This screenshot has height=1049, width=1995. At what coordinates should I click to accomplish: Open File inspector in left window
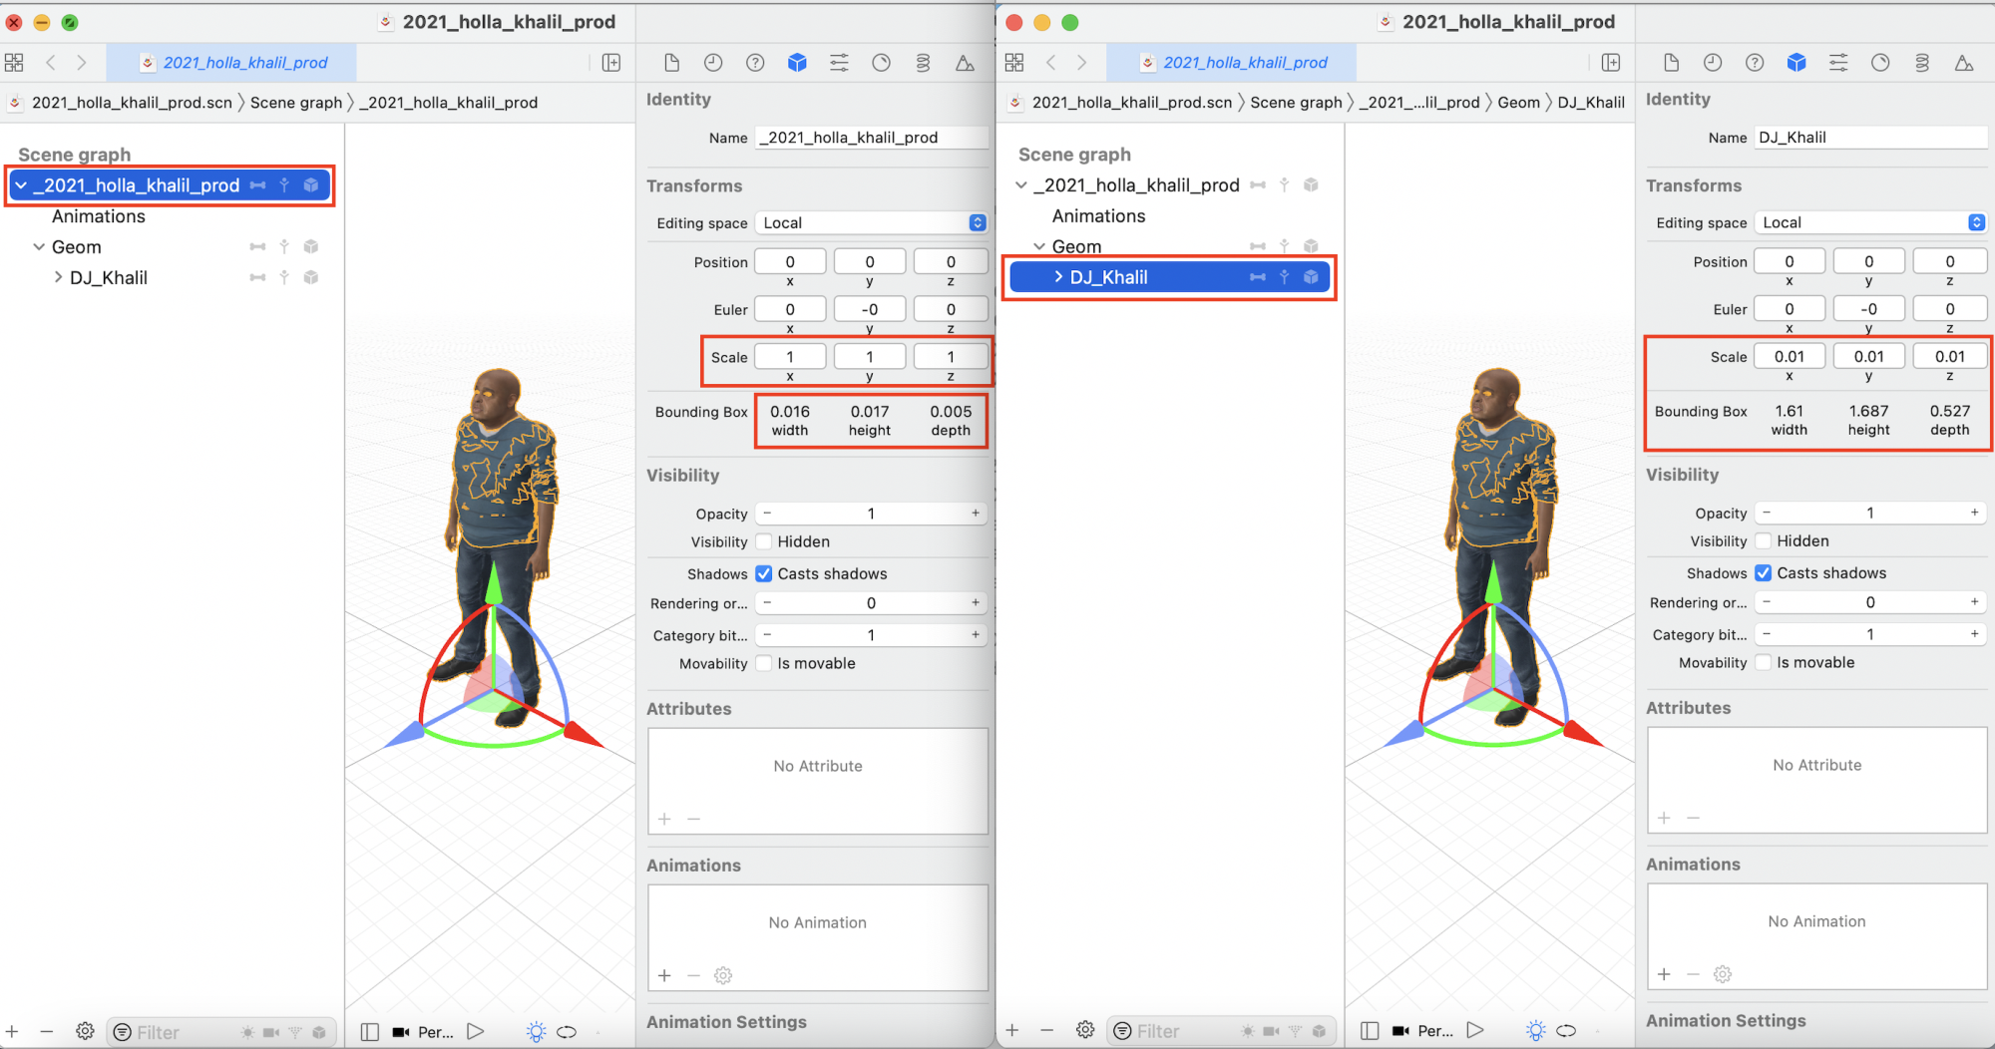point(671,63)
